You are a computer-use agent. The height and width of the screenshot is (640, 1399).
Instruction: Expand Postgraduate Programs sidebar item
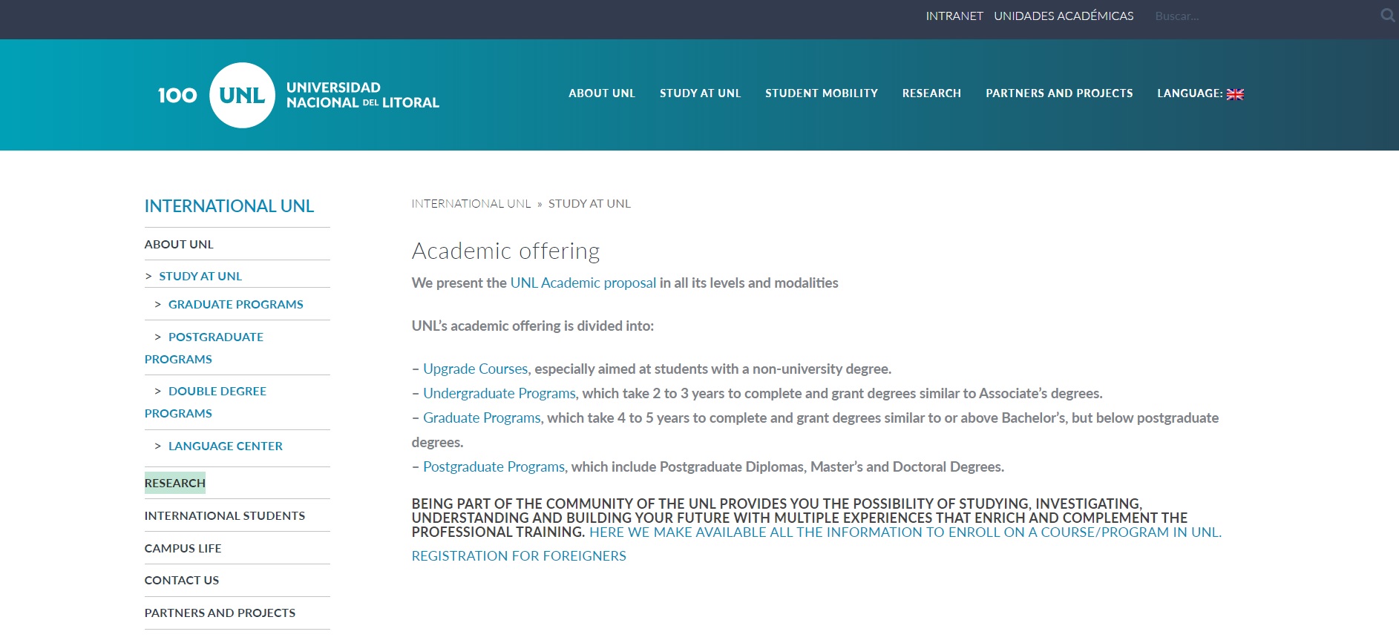(x=215, y=337)
